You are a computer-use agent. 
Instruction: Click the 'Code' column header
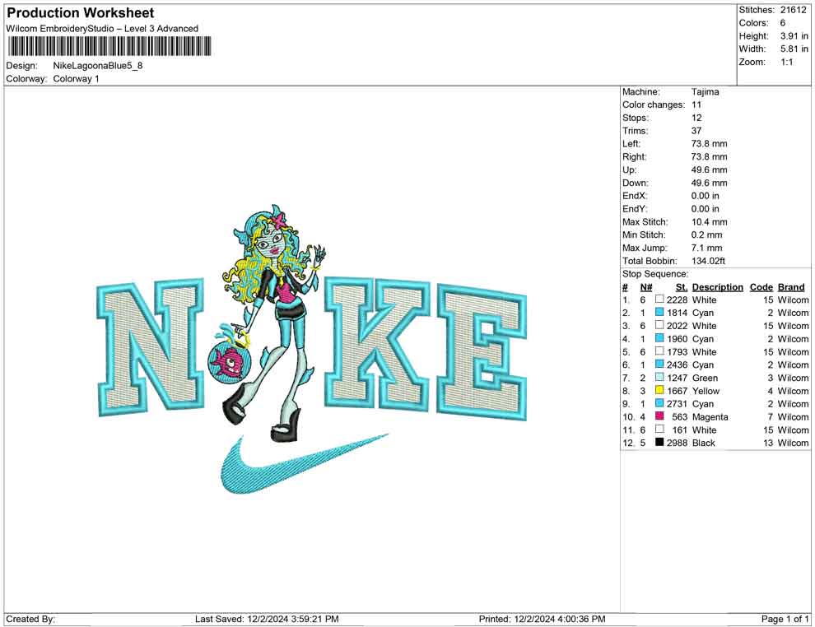(x=761, y=287)
